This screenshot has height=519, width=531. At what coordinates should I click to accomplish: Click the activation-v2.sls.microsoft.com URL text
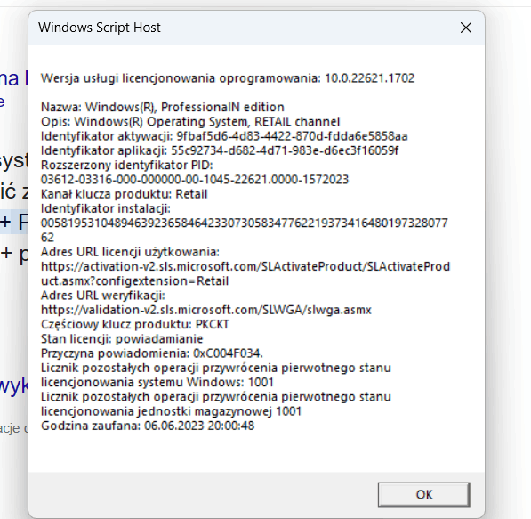pos(245,273)
